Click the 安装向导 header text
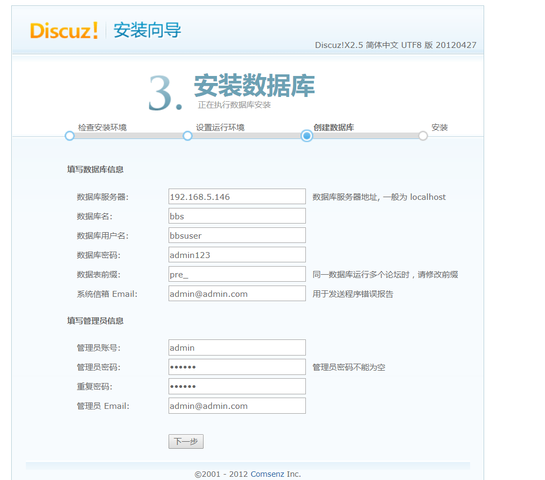The image size is (545, 480). 148,30
